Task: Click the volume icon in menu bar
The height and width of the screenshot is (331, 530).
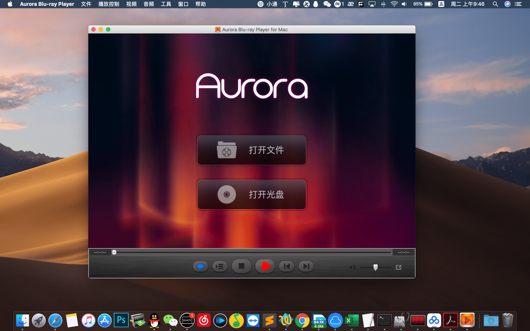Action: tap(405, 4)
